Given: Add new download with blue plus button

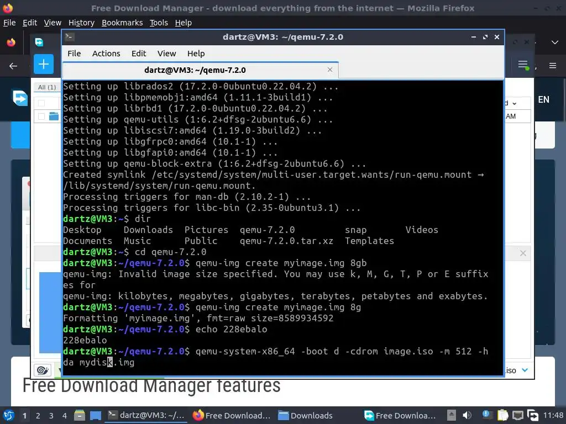Looking at the screenshot, I should coord(43,64).
